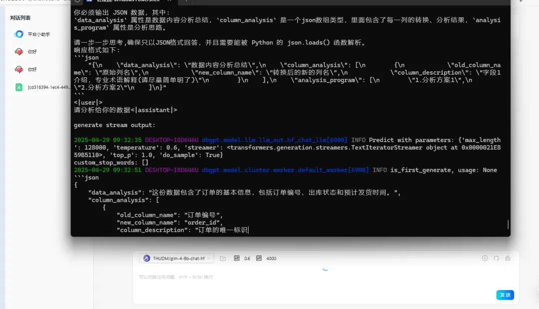Click the 平台小助手 blue avatar icon
539x309 pixels.
click(x=19, y=34)
